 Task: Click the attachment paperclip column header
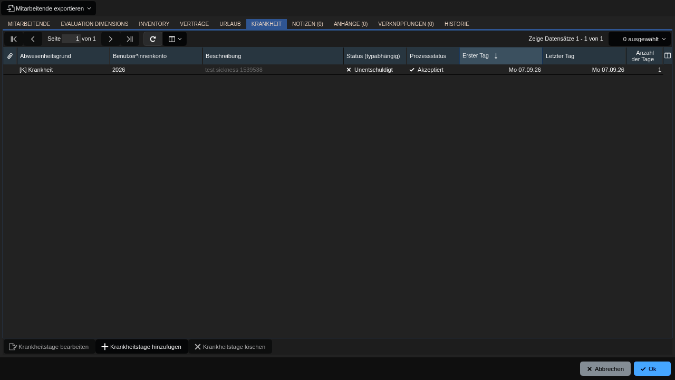10,56
